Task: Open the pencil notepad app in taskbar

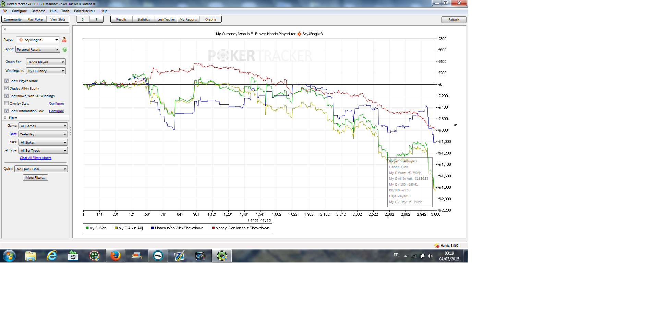Action: tap(179, 256)
